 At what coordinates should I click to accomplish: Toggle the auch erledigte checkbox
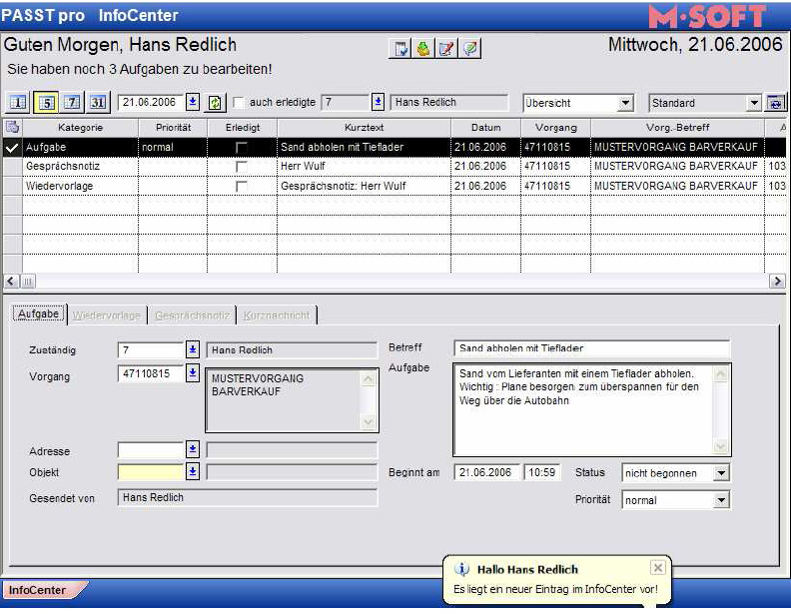[x=238, y=103]
